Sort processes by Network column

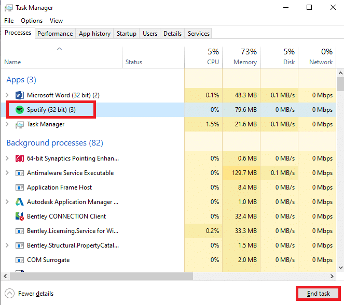click(317, 57)
